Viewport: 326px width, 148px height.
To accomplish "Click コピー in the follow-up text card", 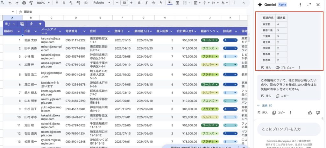I will click(x=282, y=96).
